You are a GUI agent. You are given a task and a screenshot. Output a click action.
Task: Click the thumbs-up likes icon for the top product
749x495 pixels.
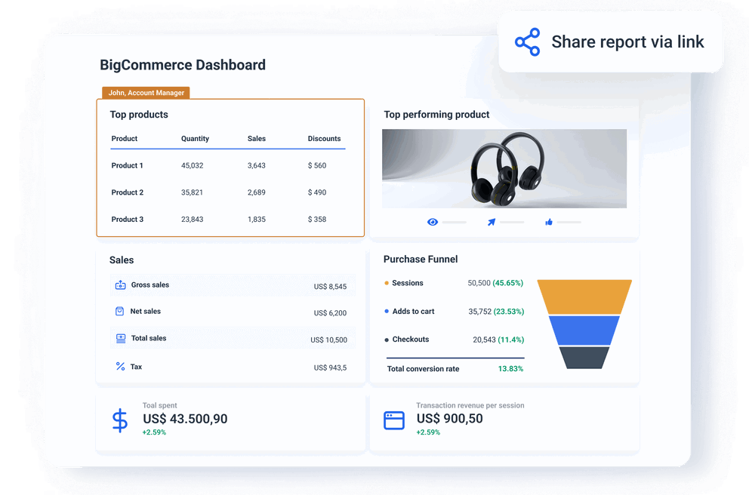pos(549,222)
